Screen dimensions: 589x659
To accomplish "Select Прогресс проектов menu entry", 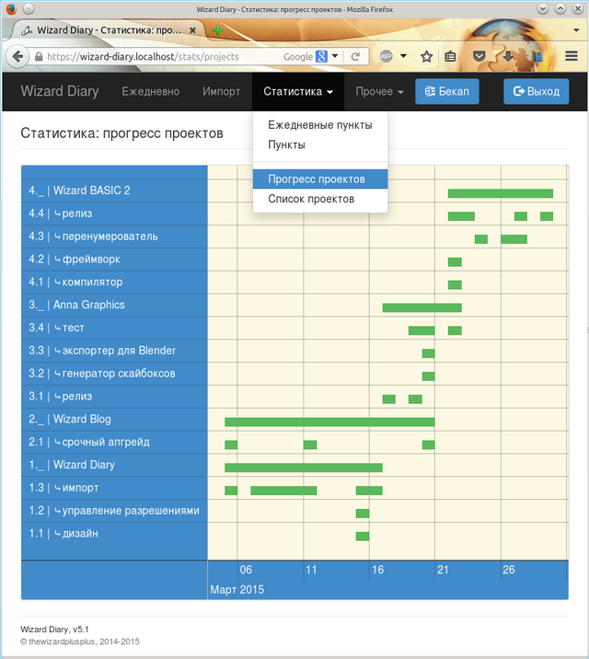I will click(x=320, y=179).
